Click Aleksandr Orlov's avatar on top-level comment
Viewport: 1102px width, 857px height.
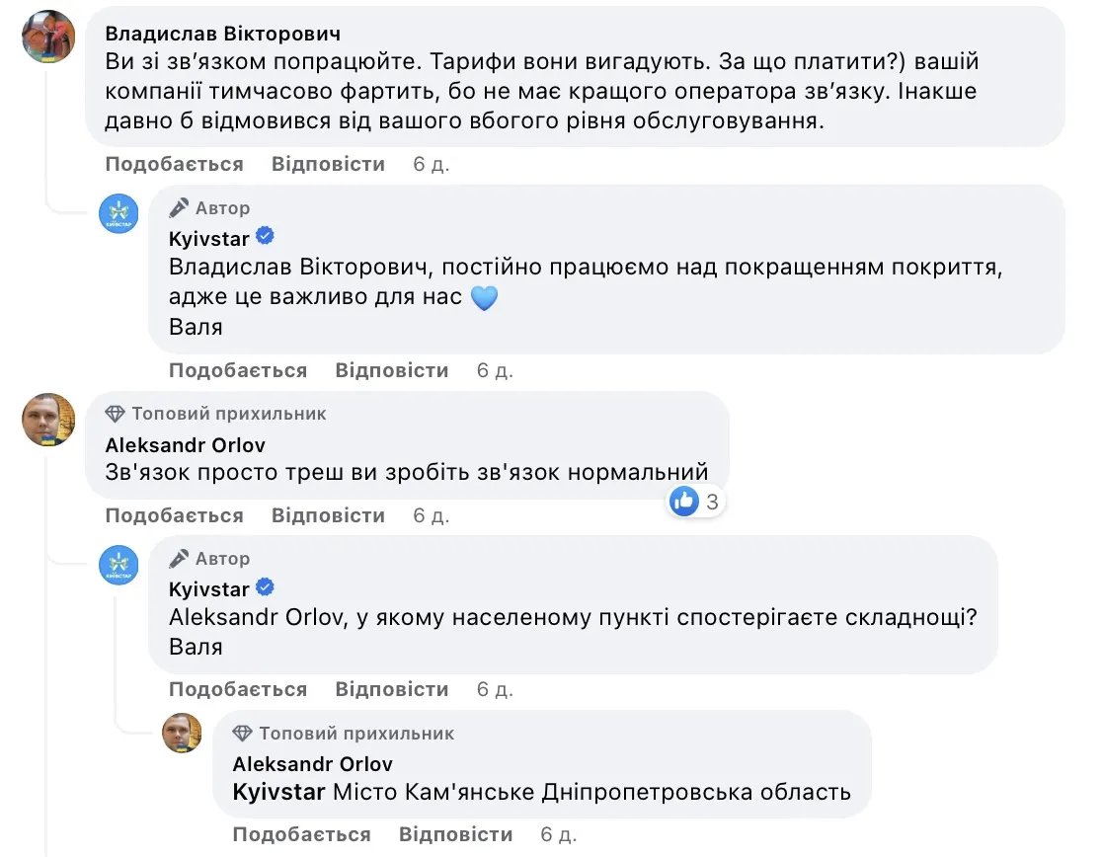point(48,420)
